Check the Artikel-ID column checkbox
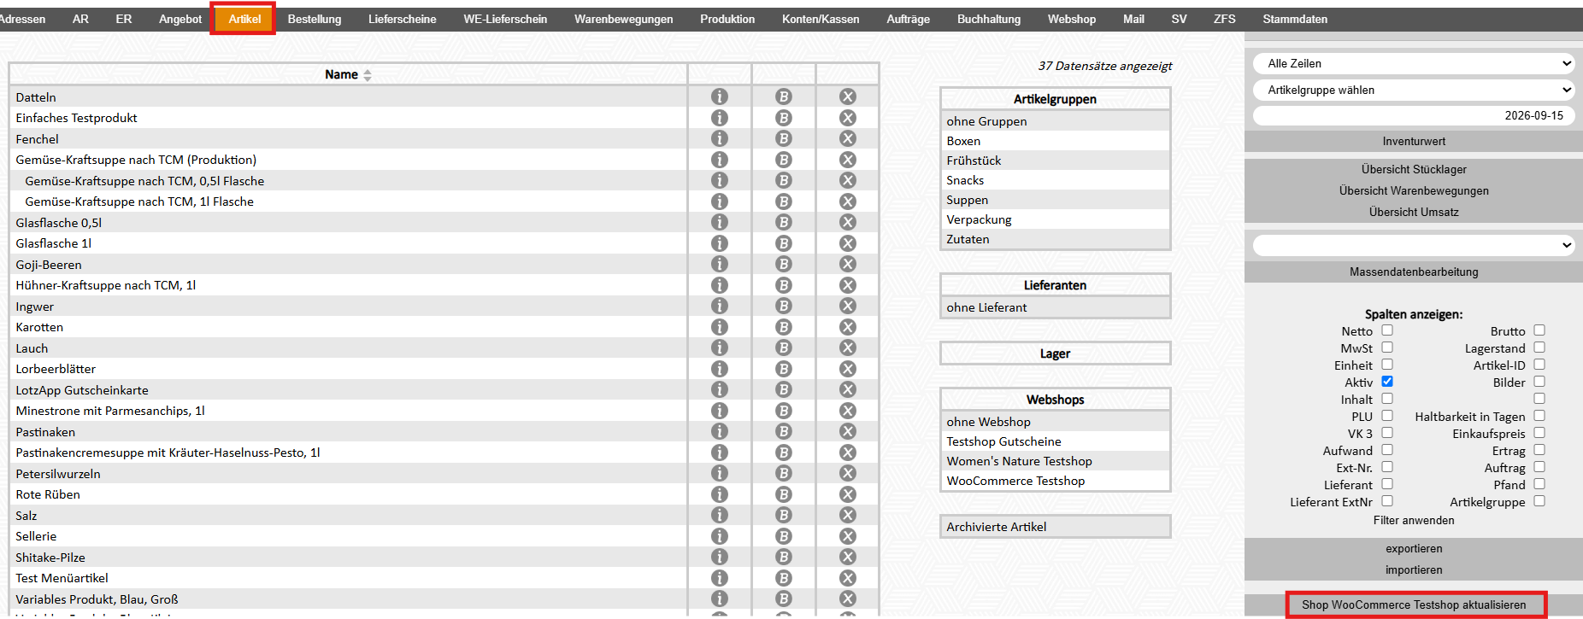 pos(1539,365)
